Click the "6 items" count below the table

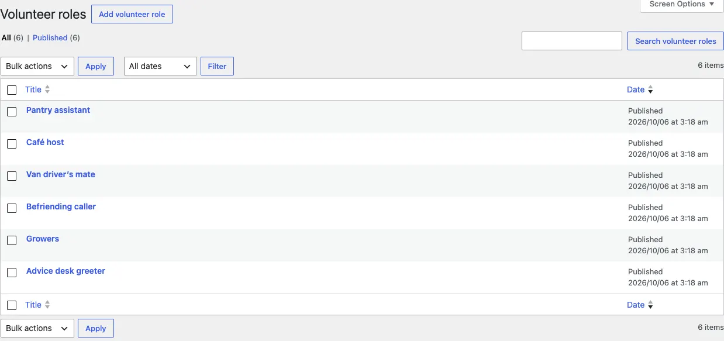(x=711, y=328)
